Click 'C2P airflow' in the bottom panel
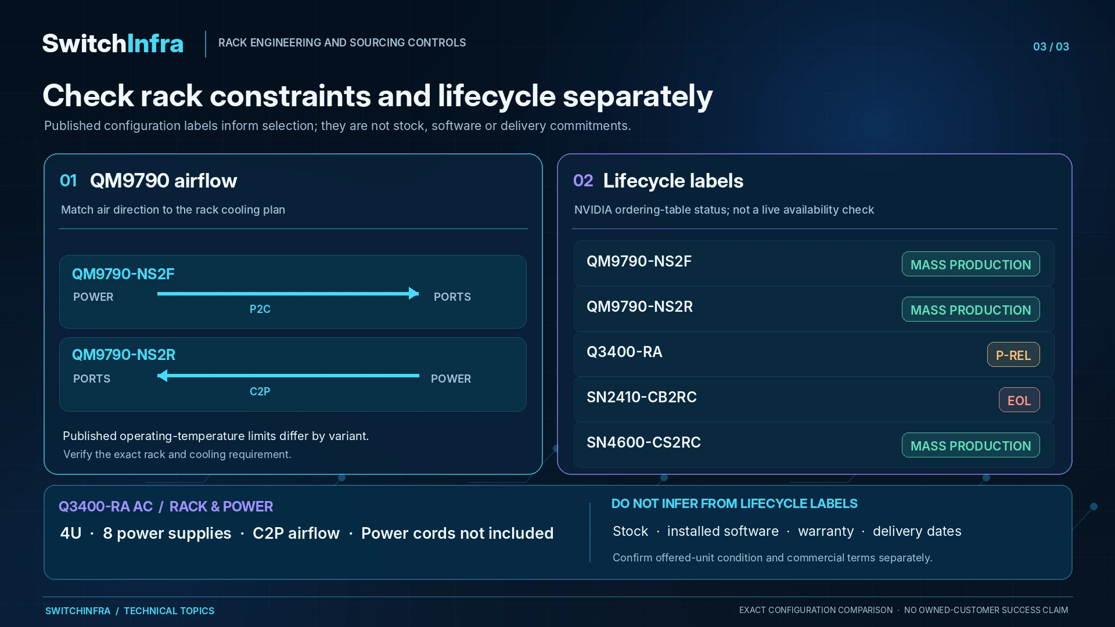This screenshot has width=1115, height=627. click(296, 533)
